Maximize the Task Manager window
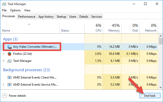The height and width of the screenshot is (102, 163). pyautogui.click(x=145, y=4)
